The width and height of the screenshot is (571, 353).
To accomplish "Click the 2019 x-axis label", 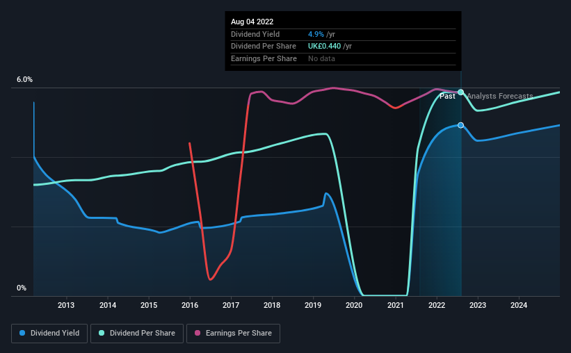I will coord(313,305).
